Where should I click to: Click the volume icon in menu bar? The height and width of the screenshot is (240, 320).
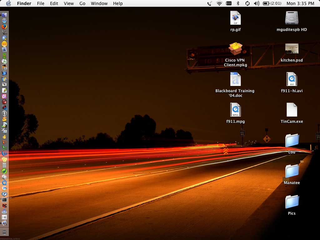tap(257, 3)
